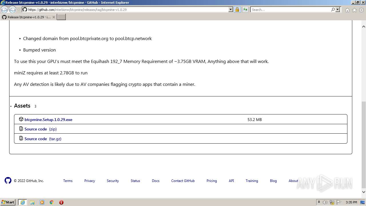This screenshot has width=366, height=206.
Task: Click the network icon in system tray
Action: pos(332,202)
